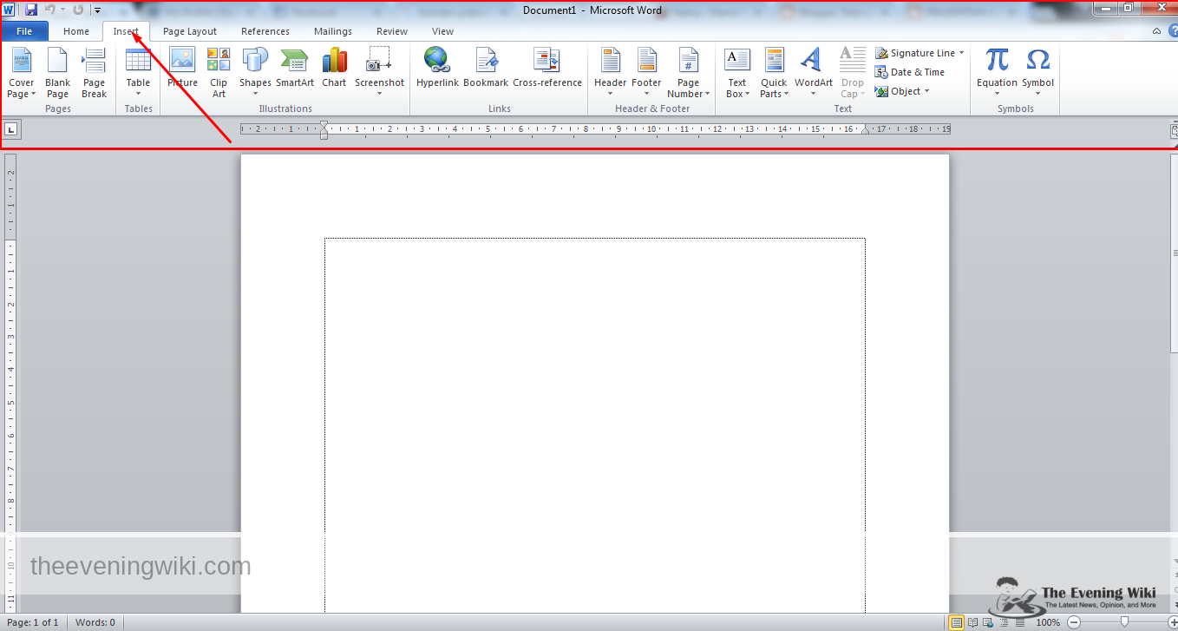Open the Header options
Image resolution: width=1178 pixels, height=631 pixels.
pyautogui.click(x=610, y=73)
